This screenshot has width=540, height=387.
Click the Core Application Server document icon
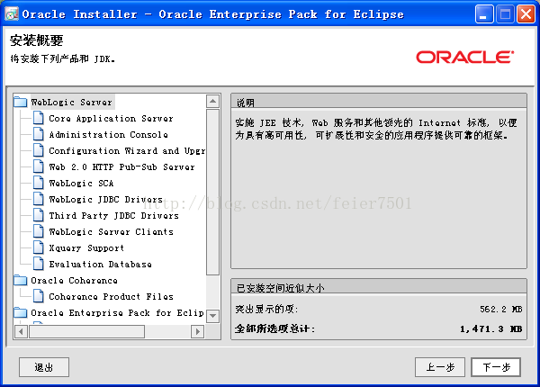pos(39,118)
